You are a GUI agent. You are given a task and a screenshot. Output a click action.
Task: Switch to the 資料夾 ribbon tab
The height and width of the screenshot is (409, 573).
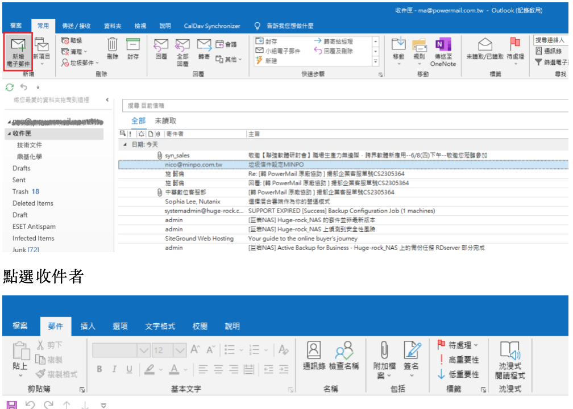(x=113, y=26)
